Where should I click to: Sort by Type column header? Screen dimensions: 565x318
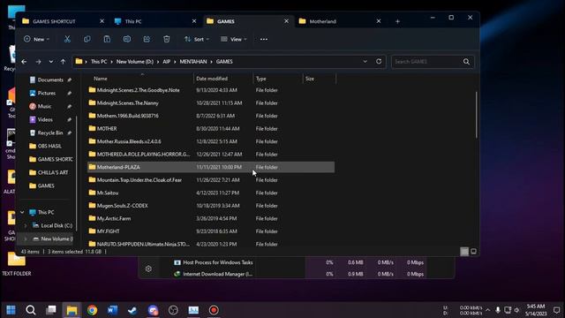click(x=261, y=79)
